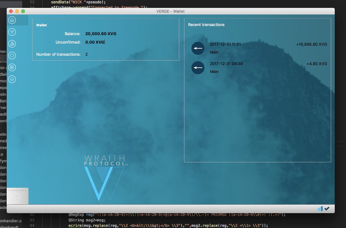Click the 2017-12-31 11:21 transaction date

point(225,45)
